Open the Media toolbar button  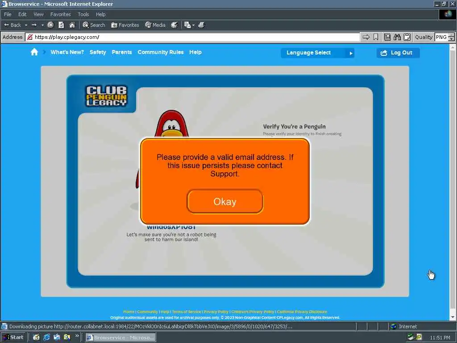(155, 25)
